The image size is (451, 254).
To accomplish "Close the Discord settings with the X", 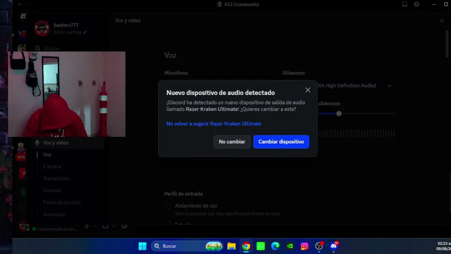I will click(441, 20).
